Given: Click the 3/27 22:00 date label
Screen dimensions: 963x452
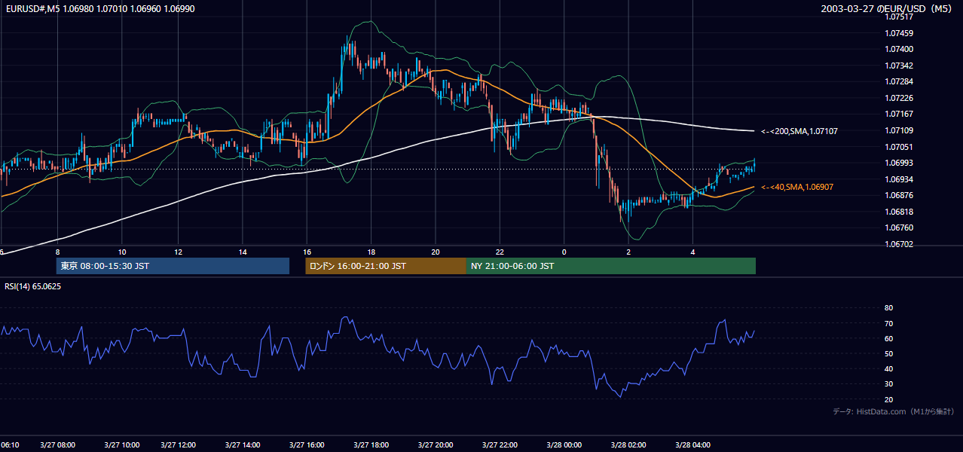Looking at the screenshot, I should (x=499, y=445).
